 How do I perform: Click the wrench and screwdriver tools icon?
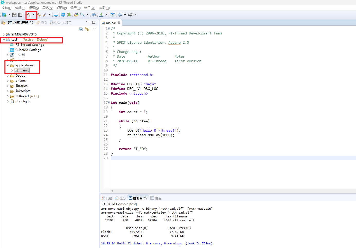pos(45,15)
